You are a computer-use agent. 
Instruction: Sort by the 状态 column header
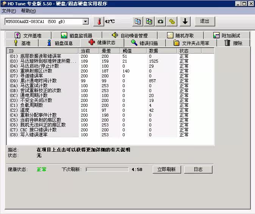tap(189, 51)
